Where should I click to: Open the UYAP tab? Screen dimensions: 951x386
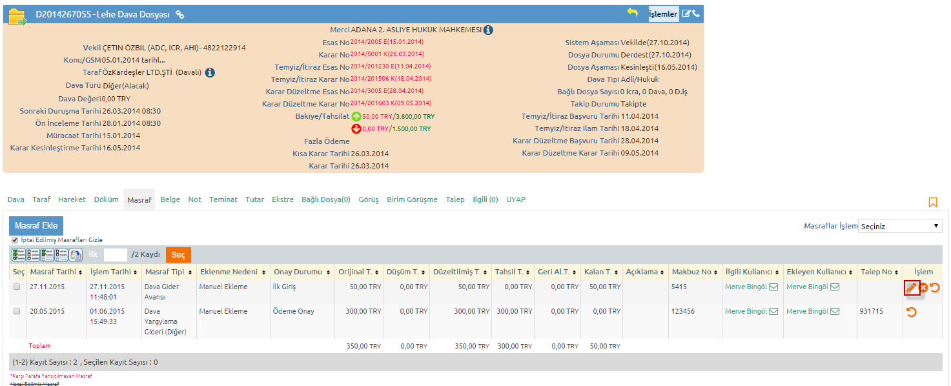(516, 199)
